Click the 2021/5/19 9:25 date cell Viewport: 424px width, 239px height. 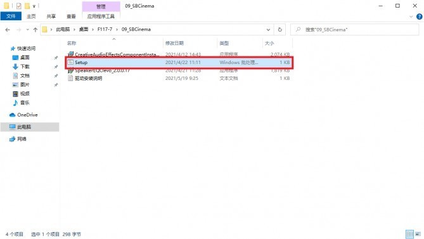182,79
